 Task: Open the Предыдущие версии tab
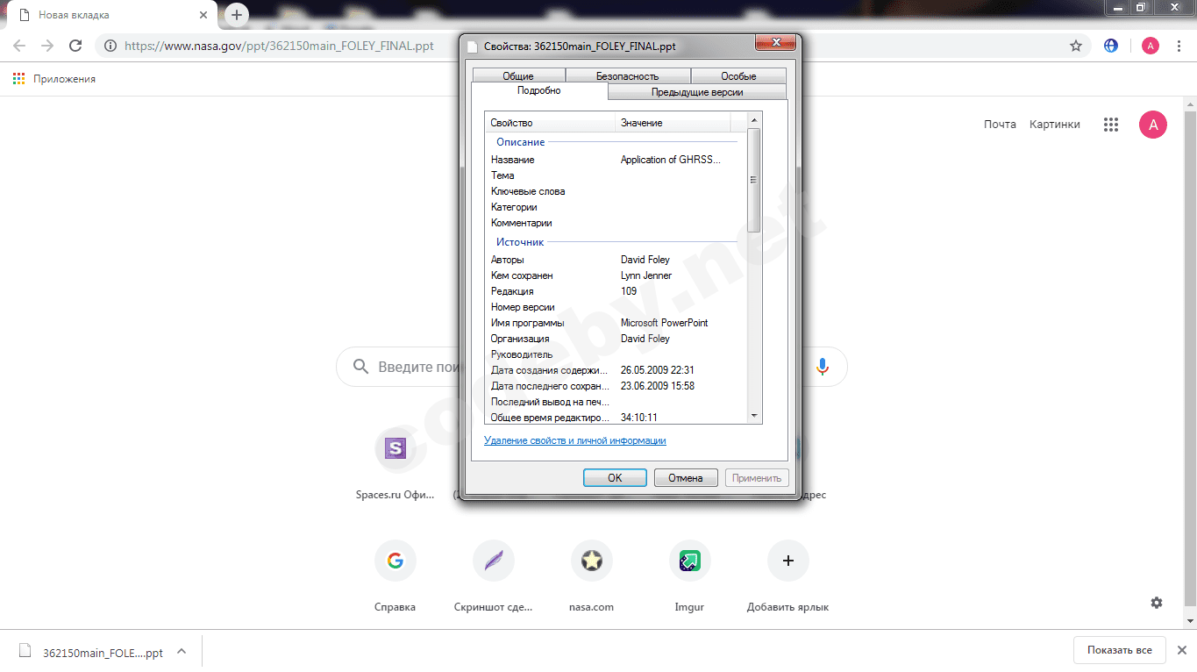[x=696, y=92]
